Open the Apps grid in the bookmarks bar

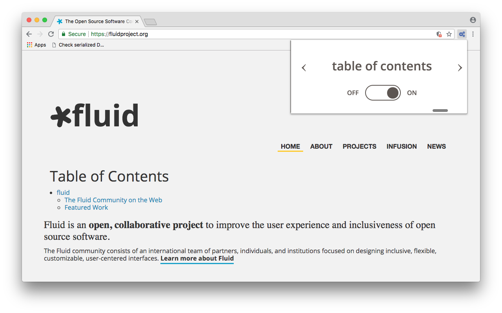(36, 45)
